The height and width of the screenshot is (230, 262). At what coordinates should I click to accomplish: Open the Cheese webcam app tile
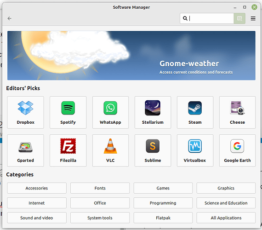click(x=237, y=112)
